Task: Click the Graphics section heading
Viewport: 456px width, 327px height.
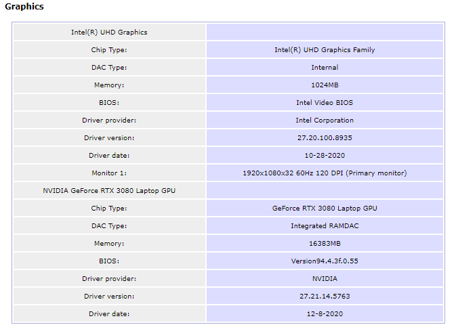Action: pyautogui.click(x=24, y=6)
